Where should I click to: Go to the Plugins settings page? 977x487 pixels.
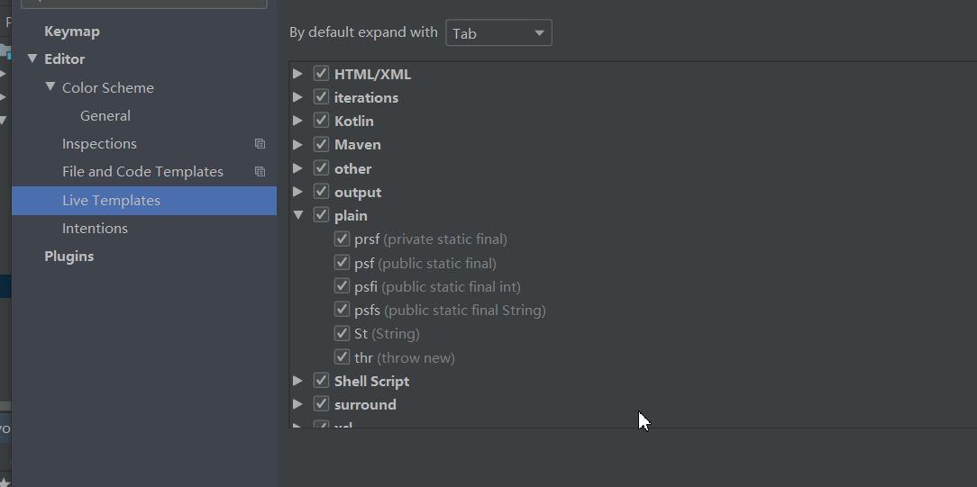point(69,257)
